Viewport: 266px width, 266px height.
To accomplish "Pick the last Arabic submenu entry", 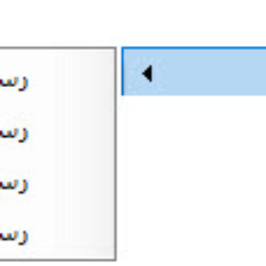I will [14, 237].
